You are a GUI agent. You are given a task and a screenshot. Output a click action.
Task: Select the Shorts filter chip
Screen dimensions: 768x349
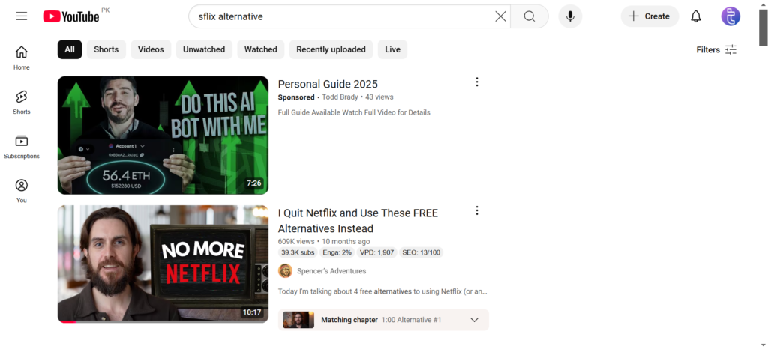[x=106, y=49]
